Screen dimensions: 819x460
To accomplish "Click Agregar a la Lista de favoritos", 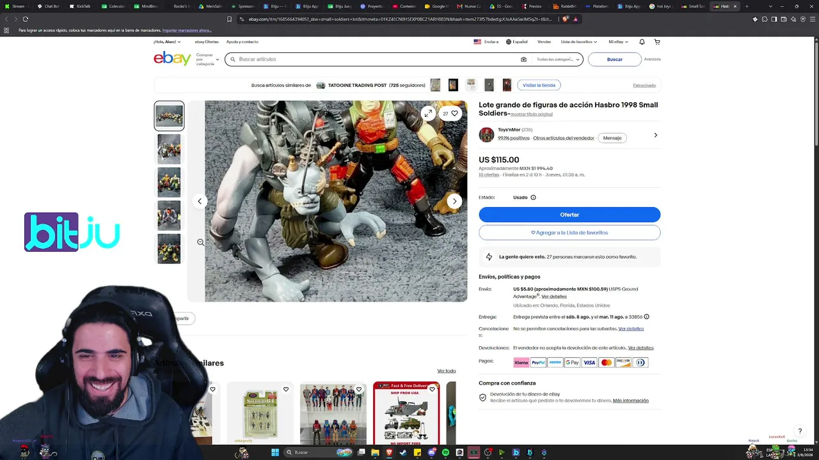I will pyautogui.click(x=569, y=233).
